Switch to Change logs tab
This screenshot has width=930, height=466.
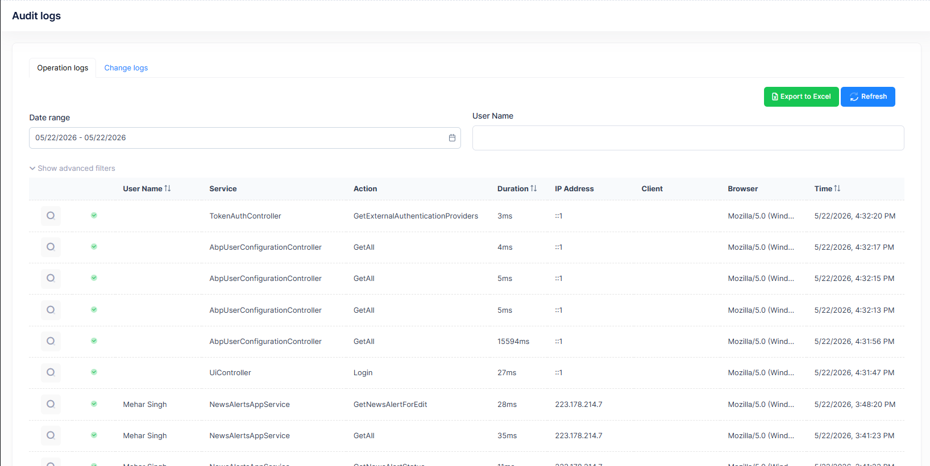click(x=126, y=68)
